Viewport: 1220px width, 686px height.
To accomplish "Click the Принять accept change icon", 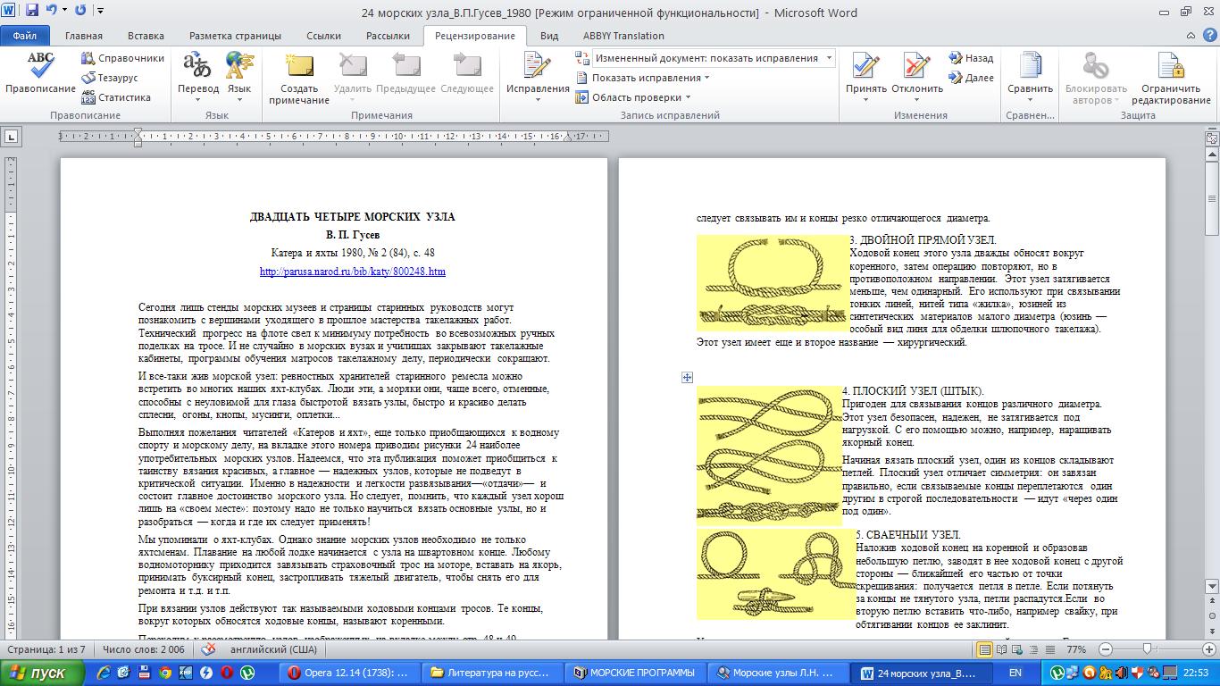I will point(865,68).
